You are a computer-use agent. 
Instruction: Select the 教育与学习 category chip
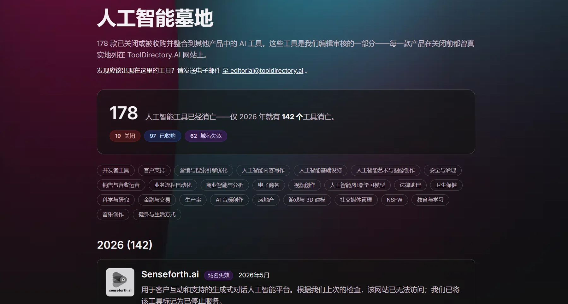click(430, 200)
